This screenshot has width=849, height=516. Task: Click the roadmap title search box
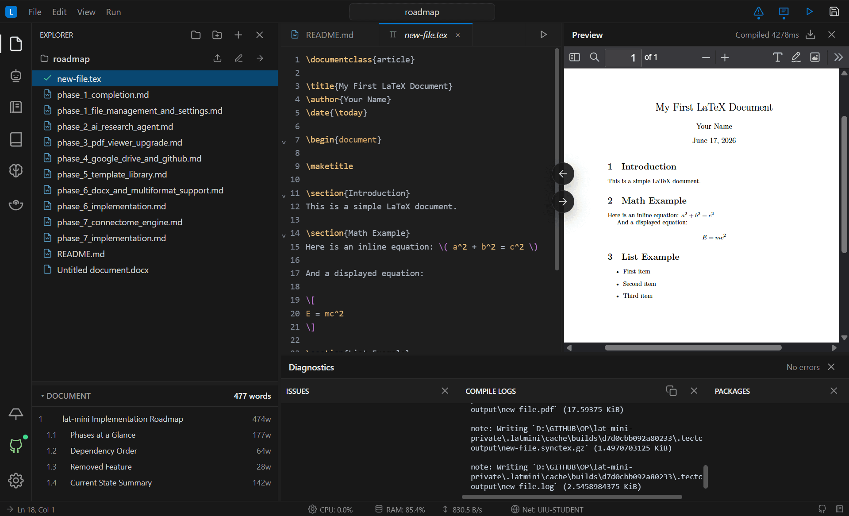[422, 12]
